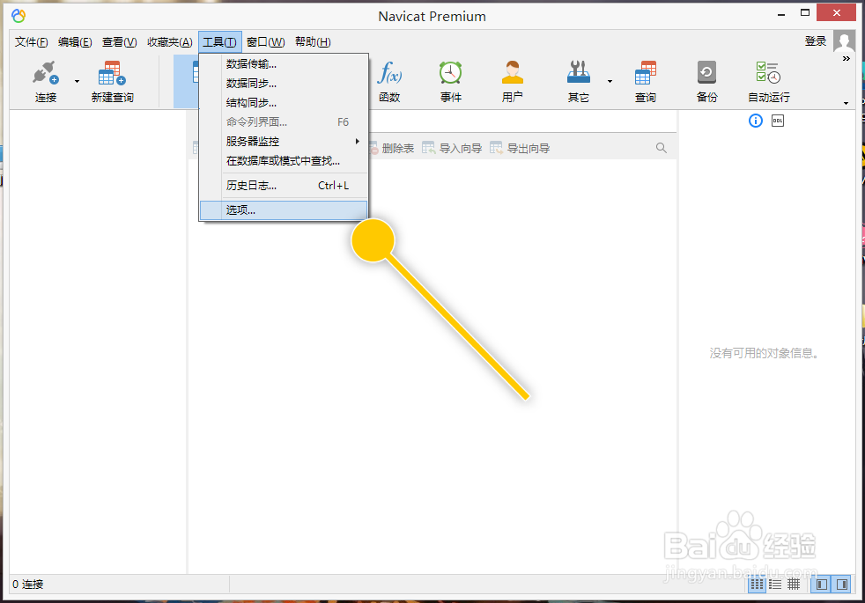Open the 其它 (Others) tools icon
The width and height of the screenshot is (865, 603).
point(578,73)
